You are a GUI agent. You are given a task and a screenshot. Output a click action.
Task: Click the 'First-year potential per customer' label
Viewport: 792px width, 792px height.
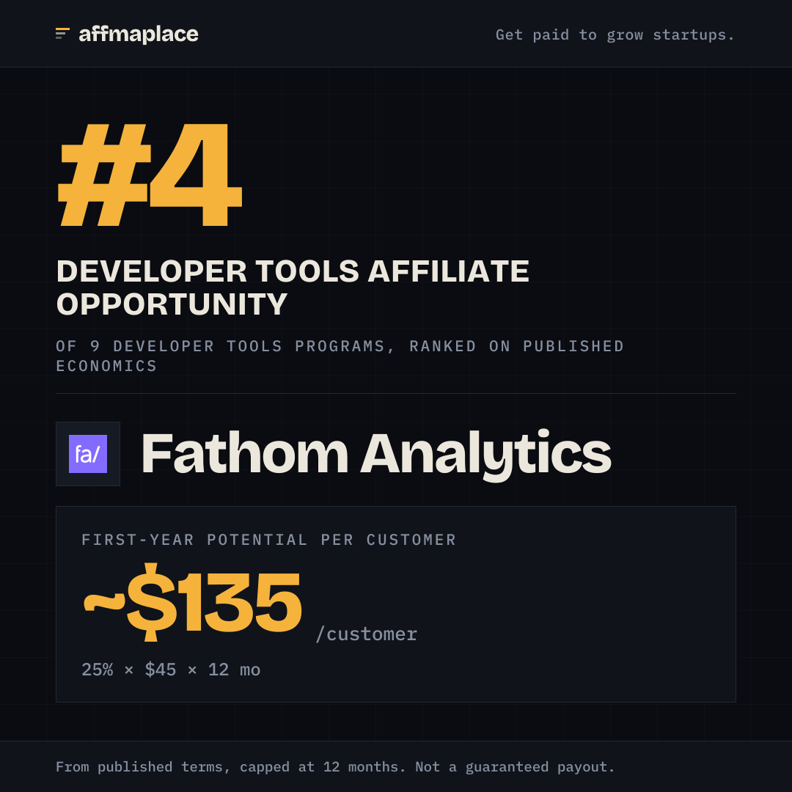(x=268, y=540)
